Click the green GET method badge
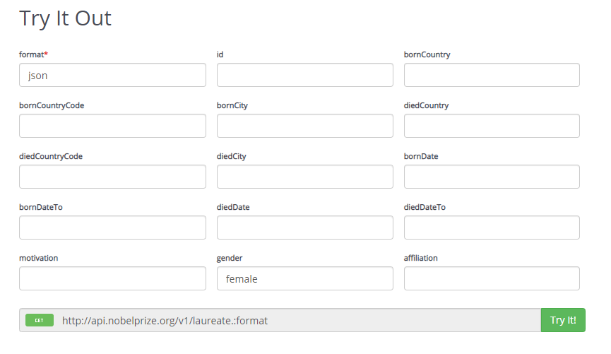611x354 pixels. (x=40, y=320)
